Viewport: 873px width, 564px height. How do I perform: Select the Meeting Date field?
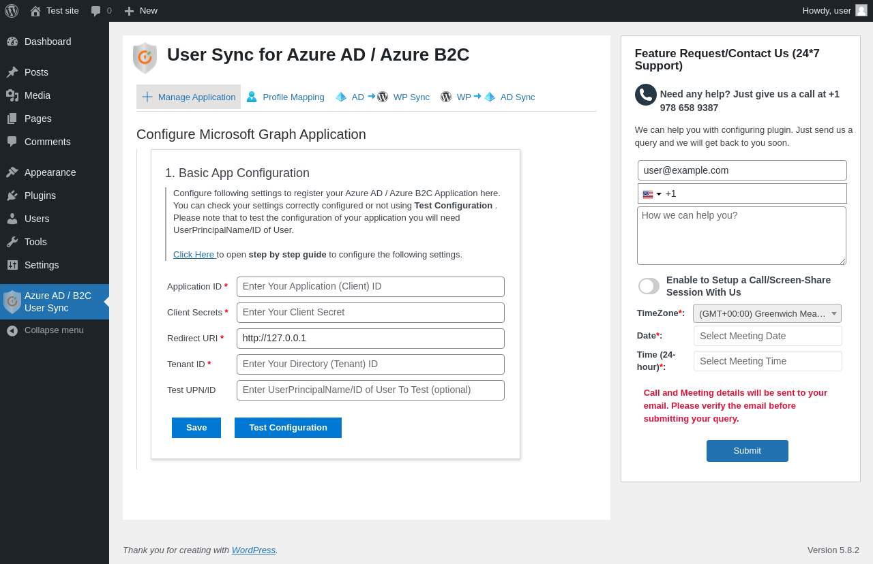pyautogui.click(x=767, y=336)
